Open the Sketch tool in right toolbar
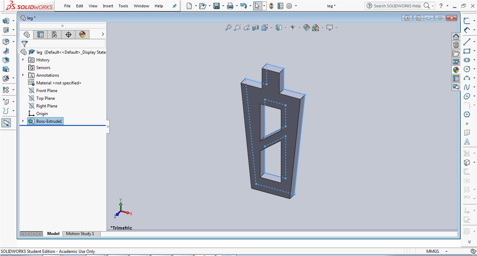Screen dimensions: 477x256 [467, 21]
